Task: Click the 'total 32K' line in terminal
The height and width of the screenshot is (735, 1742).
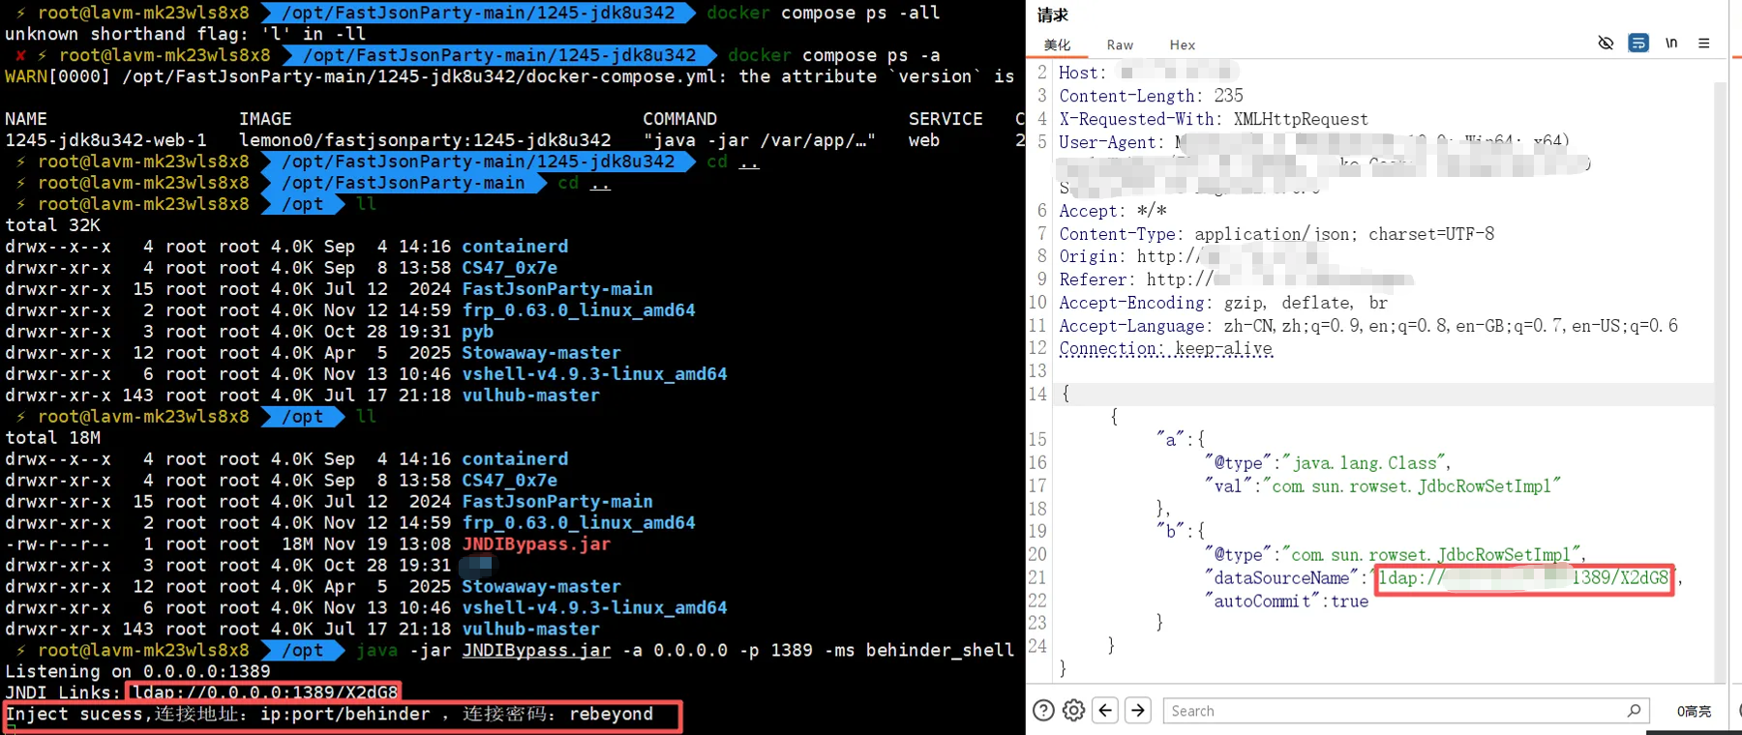Action: coord(53,225)
